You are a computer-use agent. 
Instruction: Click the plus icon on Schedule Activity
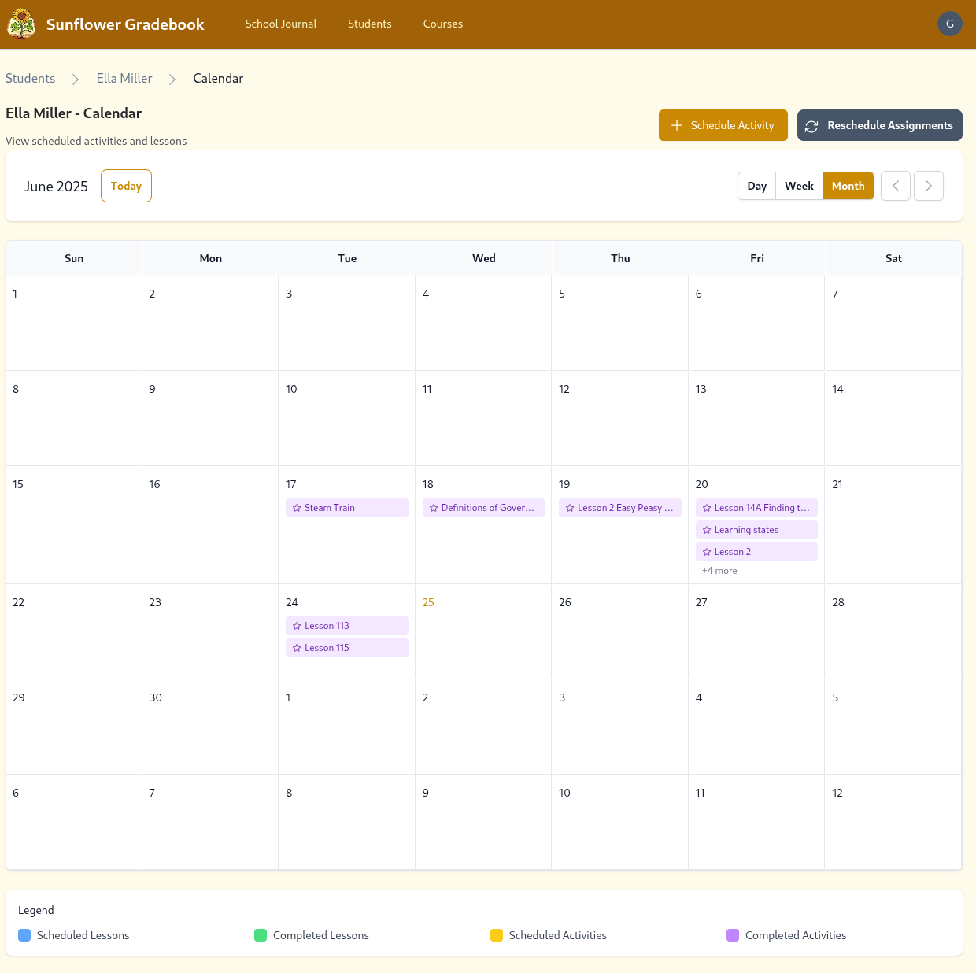(677, 125)
